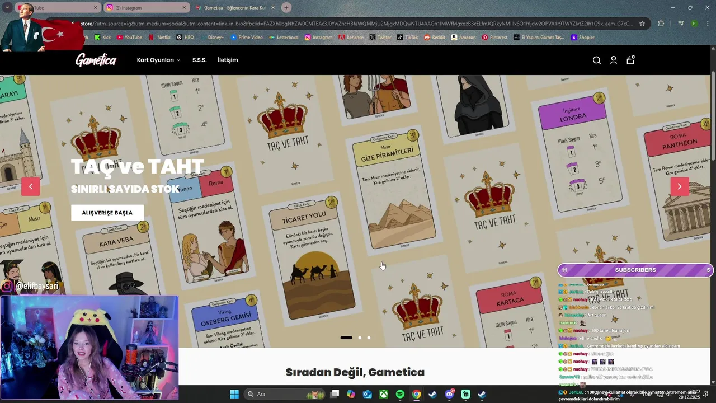Click the Windows Start button
This screenshot has width=716, height=403.
(x=234, y=394)
